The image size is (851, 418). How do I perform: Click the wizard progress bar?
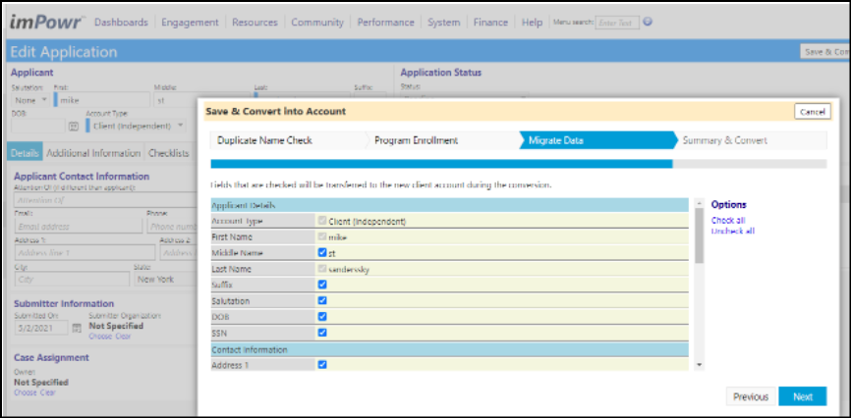pyautogui.click(x=519, y=164)
